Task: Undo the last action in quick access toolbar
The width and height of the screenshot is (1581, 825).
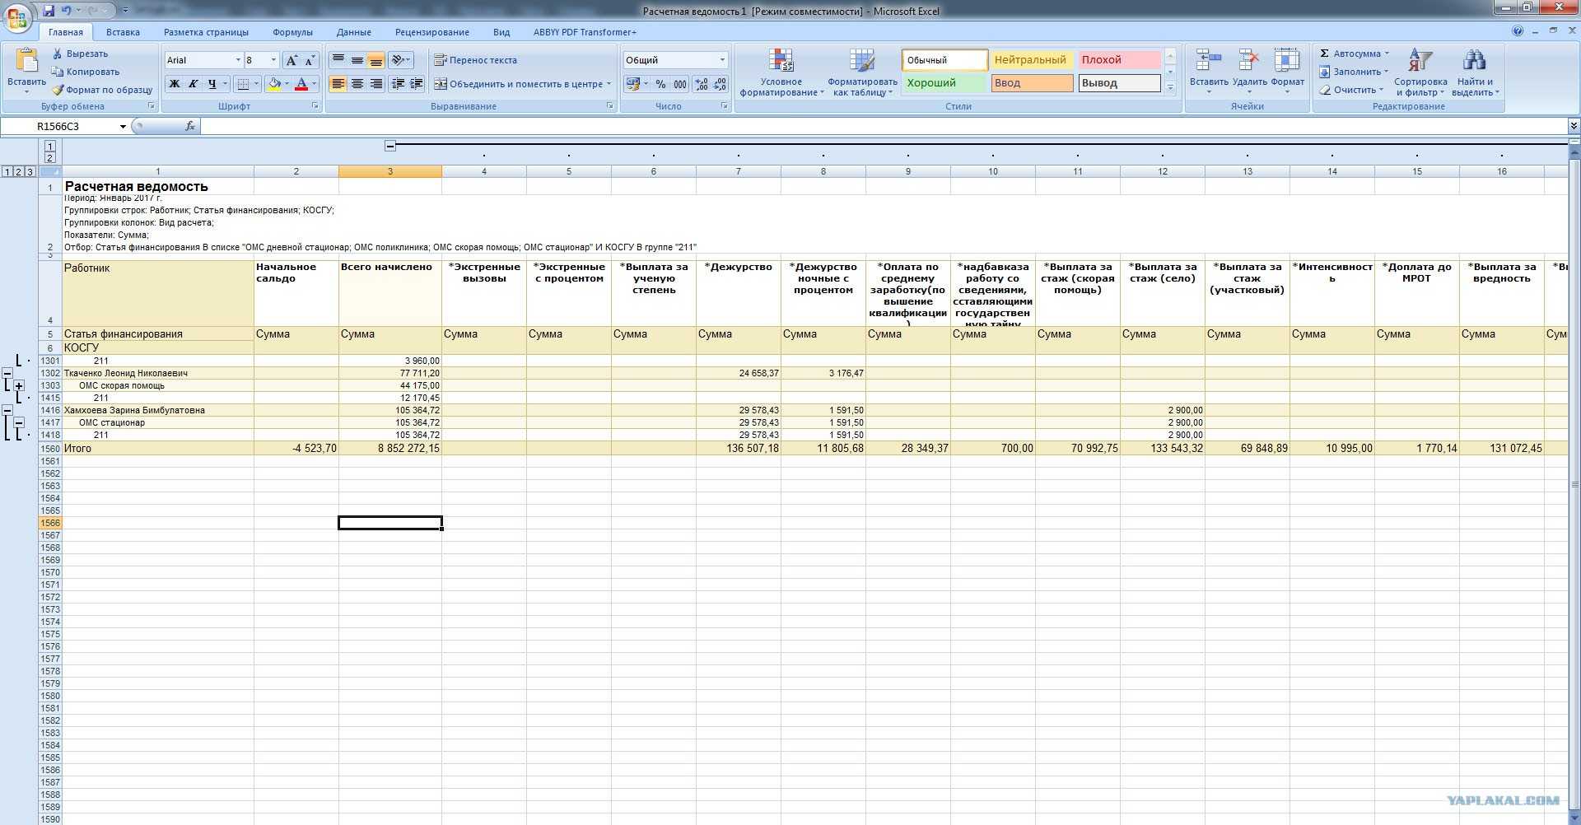Action: coord(66,11)
